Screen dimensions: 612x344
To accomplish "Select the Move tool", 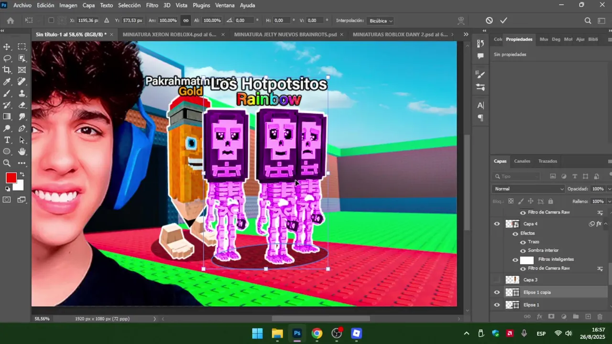I will pyautogui.click(x=7, y=47).
